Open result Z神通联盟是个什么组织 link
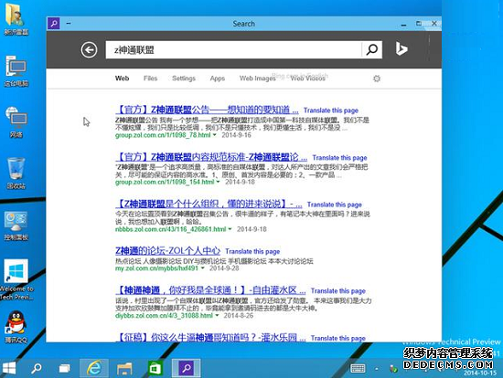This screenshot has width=503, height=378. 209,204
